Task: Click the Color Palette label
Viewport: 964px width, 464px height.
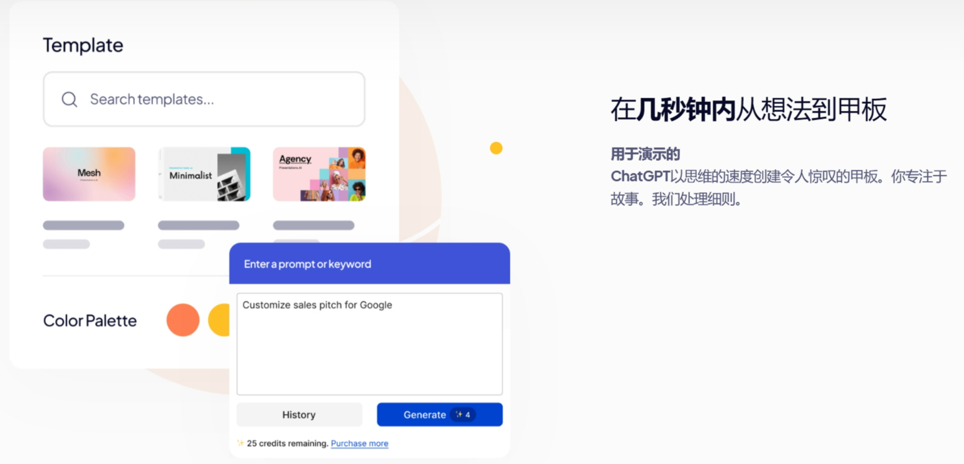Action: click(x=90, y=321)
